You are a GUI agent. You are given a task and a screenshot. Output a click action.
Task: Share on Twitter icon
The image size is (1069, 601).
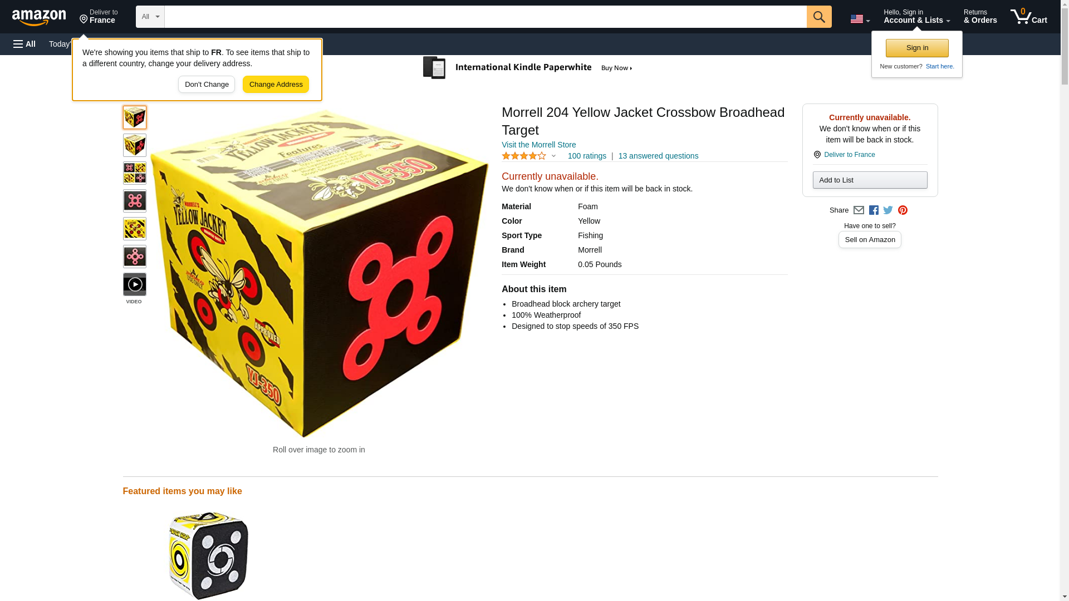(888, 210)
